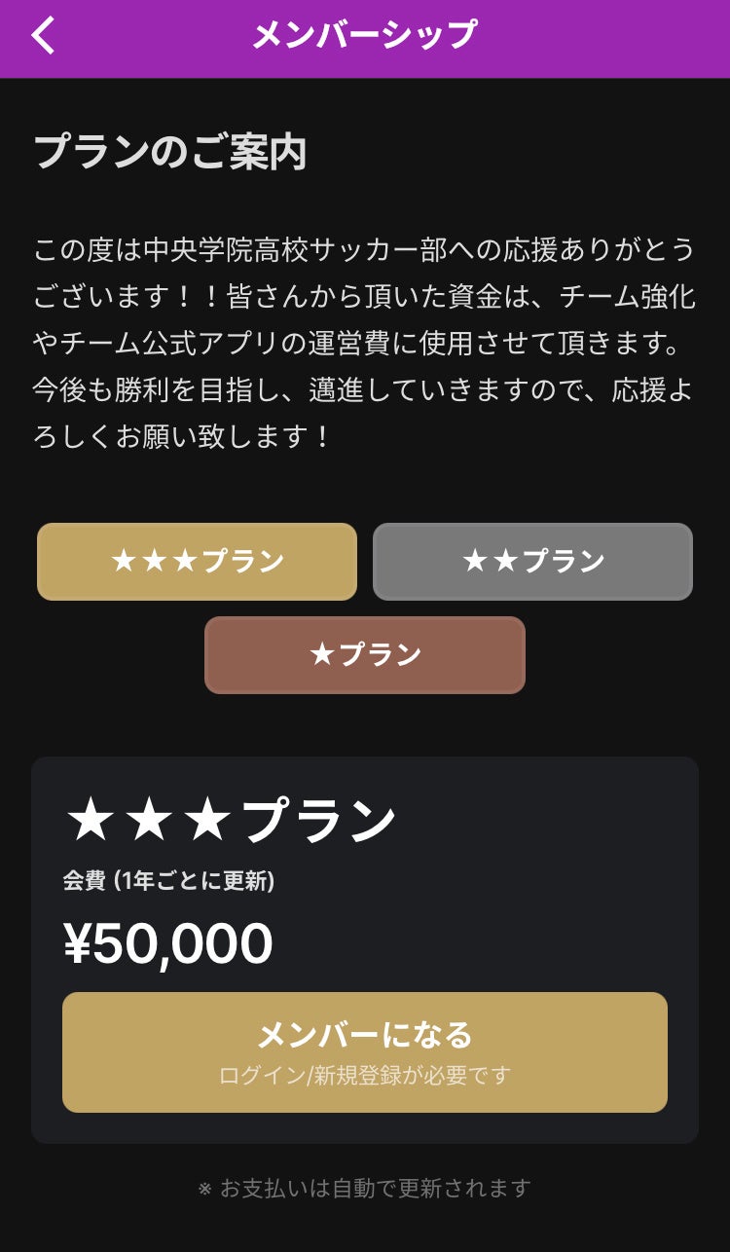
Task: Click the ※ symbol before payment note
Action: point(204,1189)
